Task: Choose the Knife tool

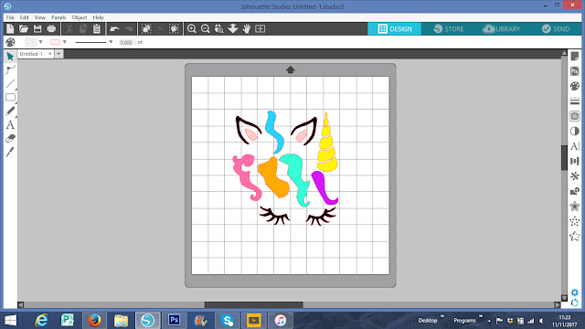Action: tap(10, 152)
